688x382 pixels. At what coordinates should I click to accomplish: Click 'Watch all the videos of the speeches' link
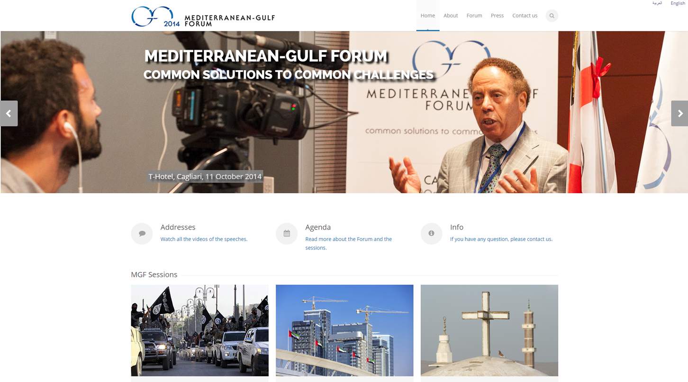[204, 239]
